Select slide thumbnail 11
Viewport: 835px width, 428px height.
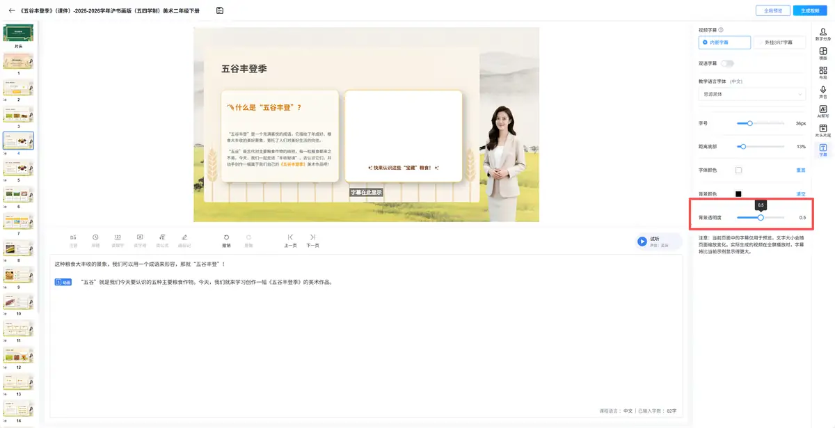pyautogui.click(x=18, y=328)
